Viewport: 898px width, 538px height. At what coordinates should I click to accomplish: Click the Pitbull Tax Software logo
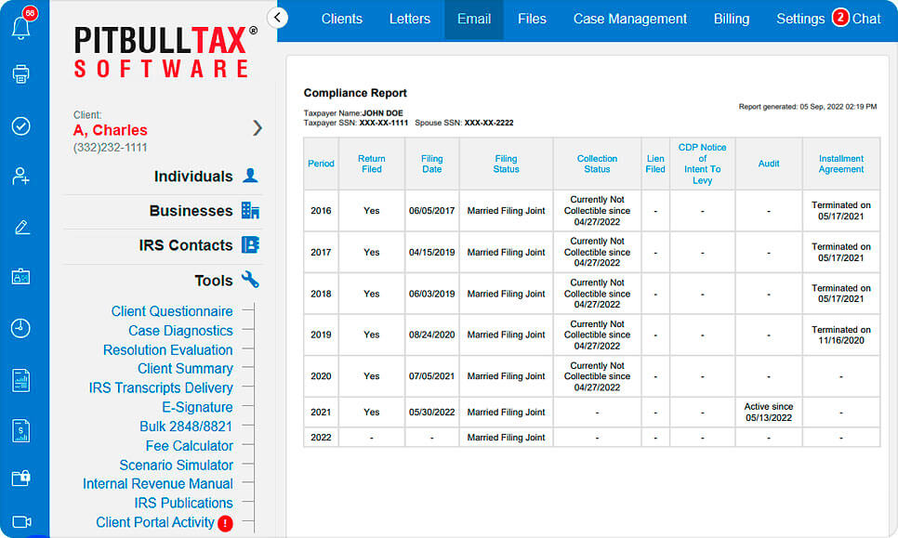pos(165,51)
